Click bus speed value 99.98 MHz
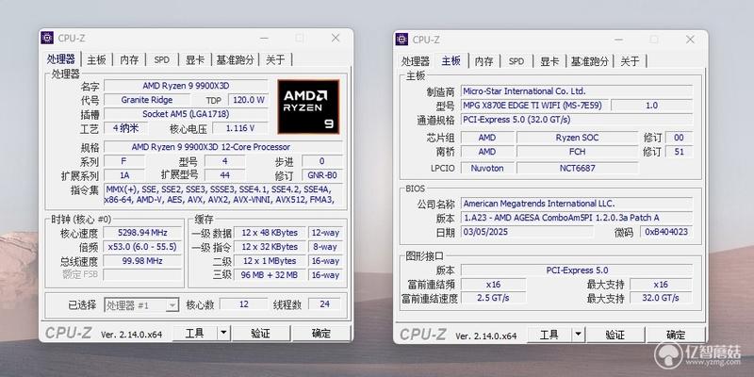754x377 pixels. coord(142,261)
